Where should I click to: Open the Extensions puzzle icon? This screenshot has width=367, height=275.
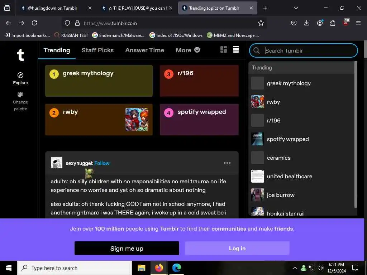(x=333, y=23)
